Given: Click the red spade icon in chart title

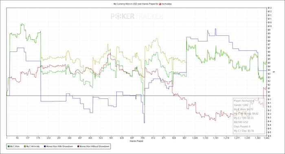Looking at the screenshot, I should (160, 4).
